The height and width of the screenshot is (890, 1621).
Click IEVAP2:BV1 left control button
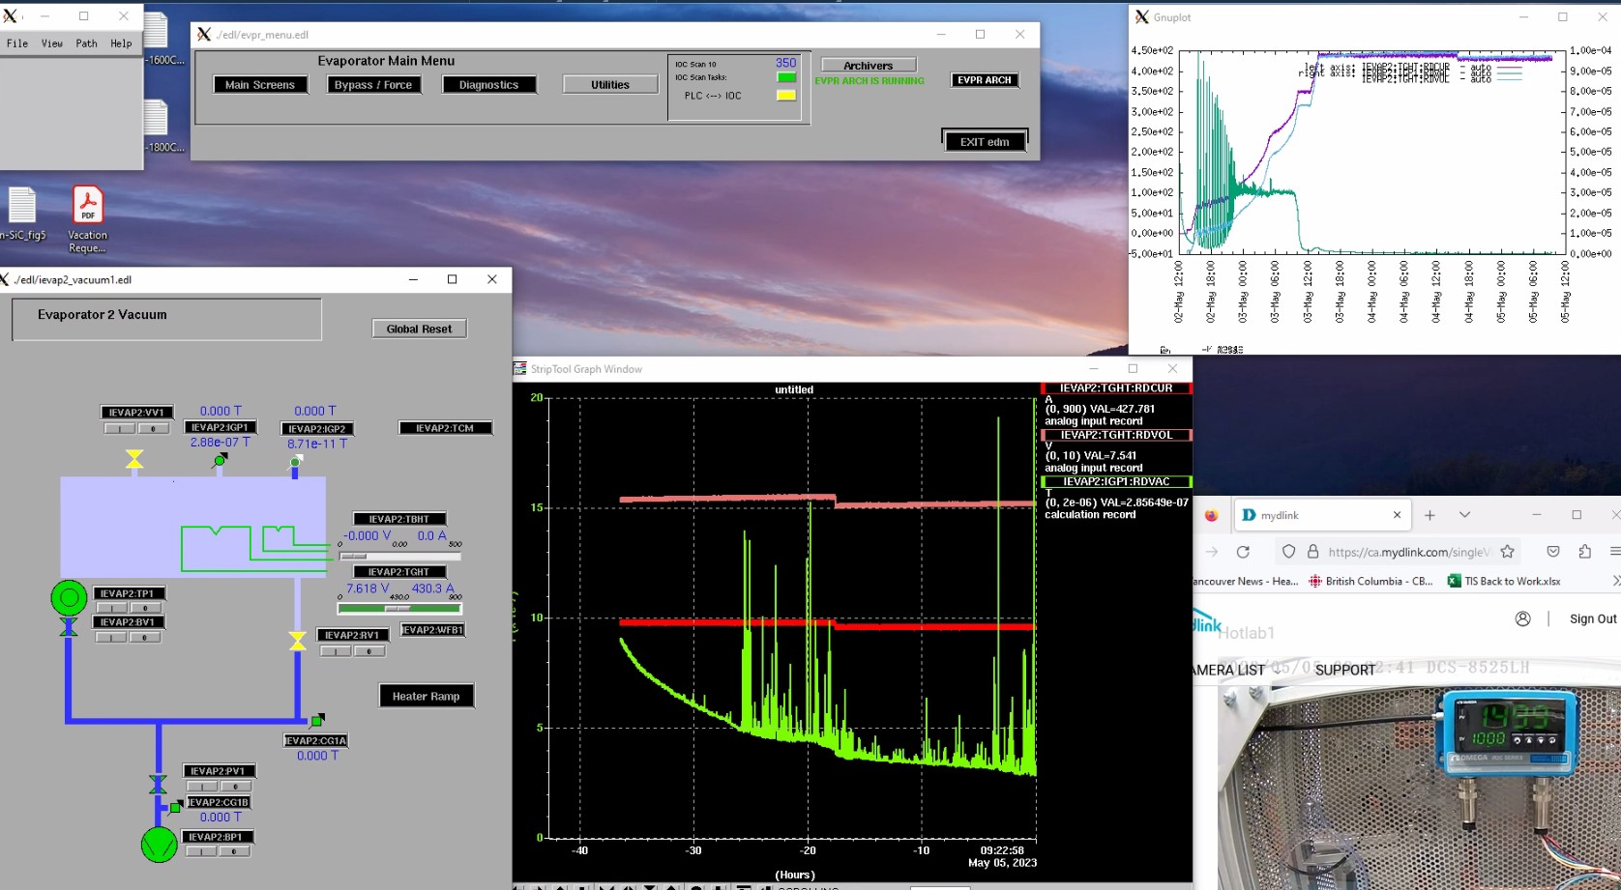pyautogui.click(x=112, y=637)
